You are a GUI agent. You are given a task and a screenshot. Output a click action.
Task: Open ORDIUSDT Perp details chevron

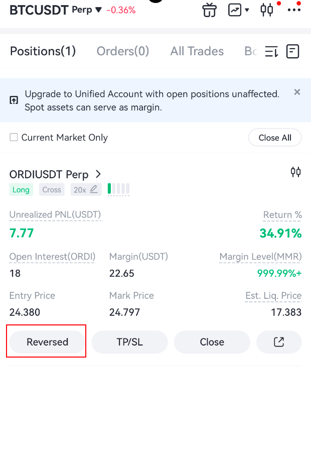98,174
